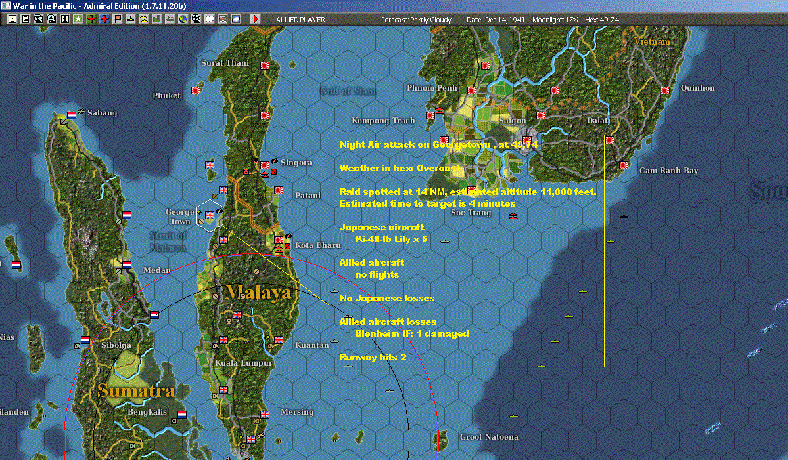Viewport: 788px width, 460px height.
Task: Click the 'Moonlight: 17%' status text
Action: pos(555,20)
